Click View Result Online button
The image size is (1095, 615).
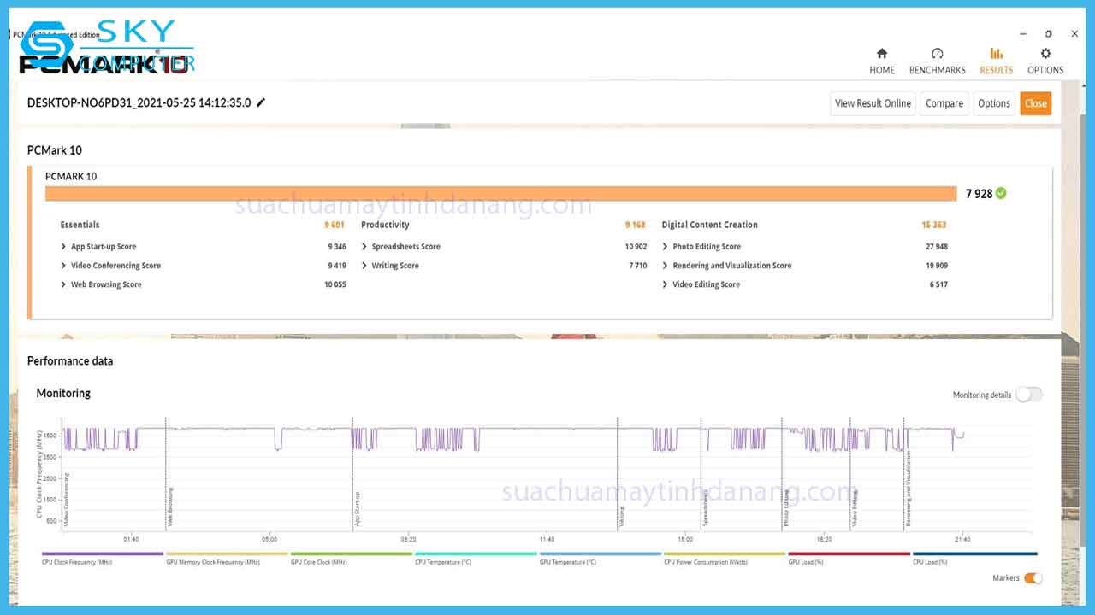[873, 103]
